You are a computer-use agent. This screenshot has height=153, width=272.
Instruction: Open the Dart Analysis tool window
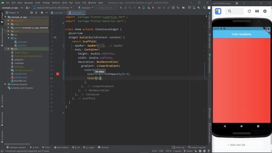[61, 147]
